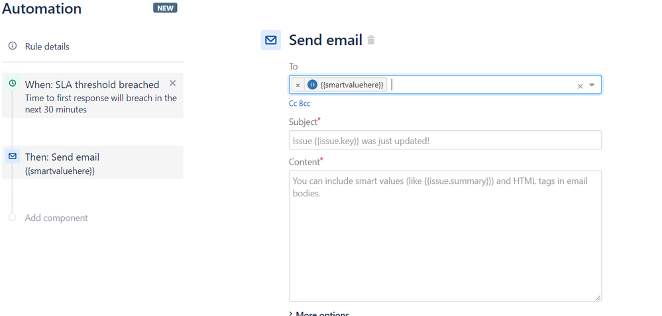Click the Rule details info icon
The height and width of the screenshot is (316, 662).
[13, 46]
